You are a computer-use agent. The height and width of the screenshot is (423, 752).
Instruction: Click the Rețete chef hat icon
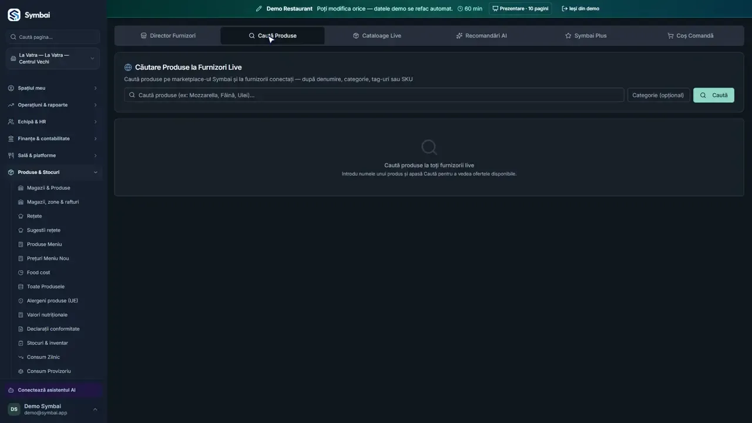tap(21, 216)
